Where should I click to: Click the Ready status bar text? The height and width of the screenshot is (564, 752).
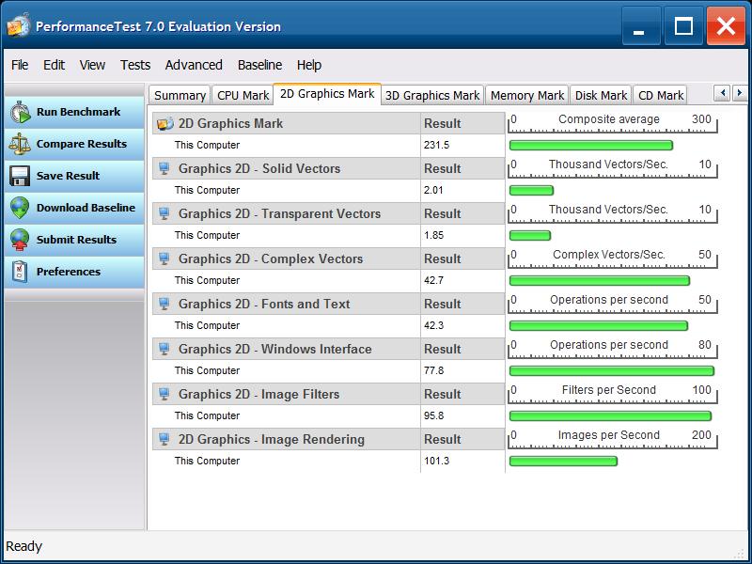[x=24, y=546]
